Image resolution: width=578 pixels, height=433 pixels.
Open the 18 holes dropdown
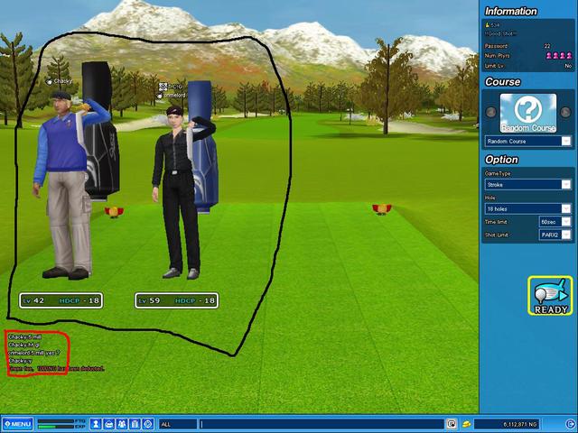point(565,208)
